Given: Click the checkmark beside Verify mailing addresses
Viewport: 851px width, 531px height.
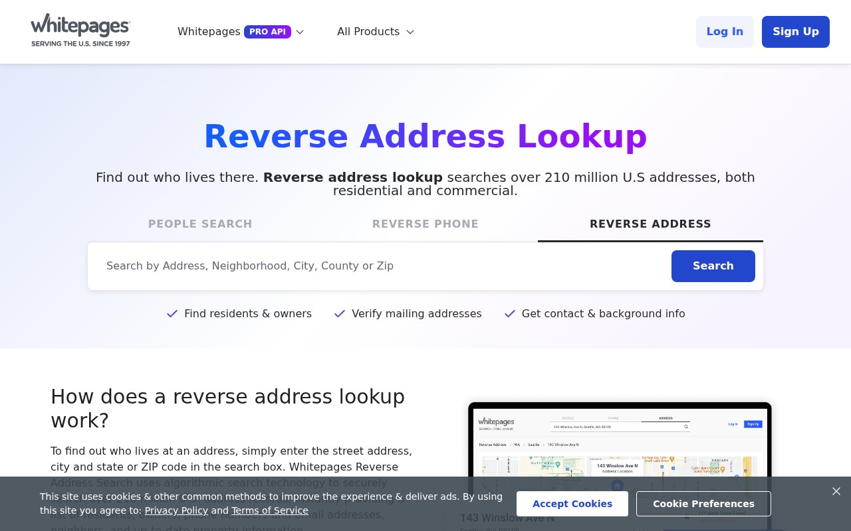Looking at the screenshot, I should click(340, 313).
